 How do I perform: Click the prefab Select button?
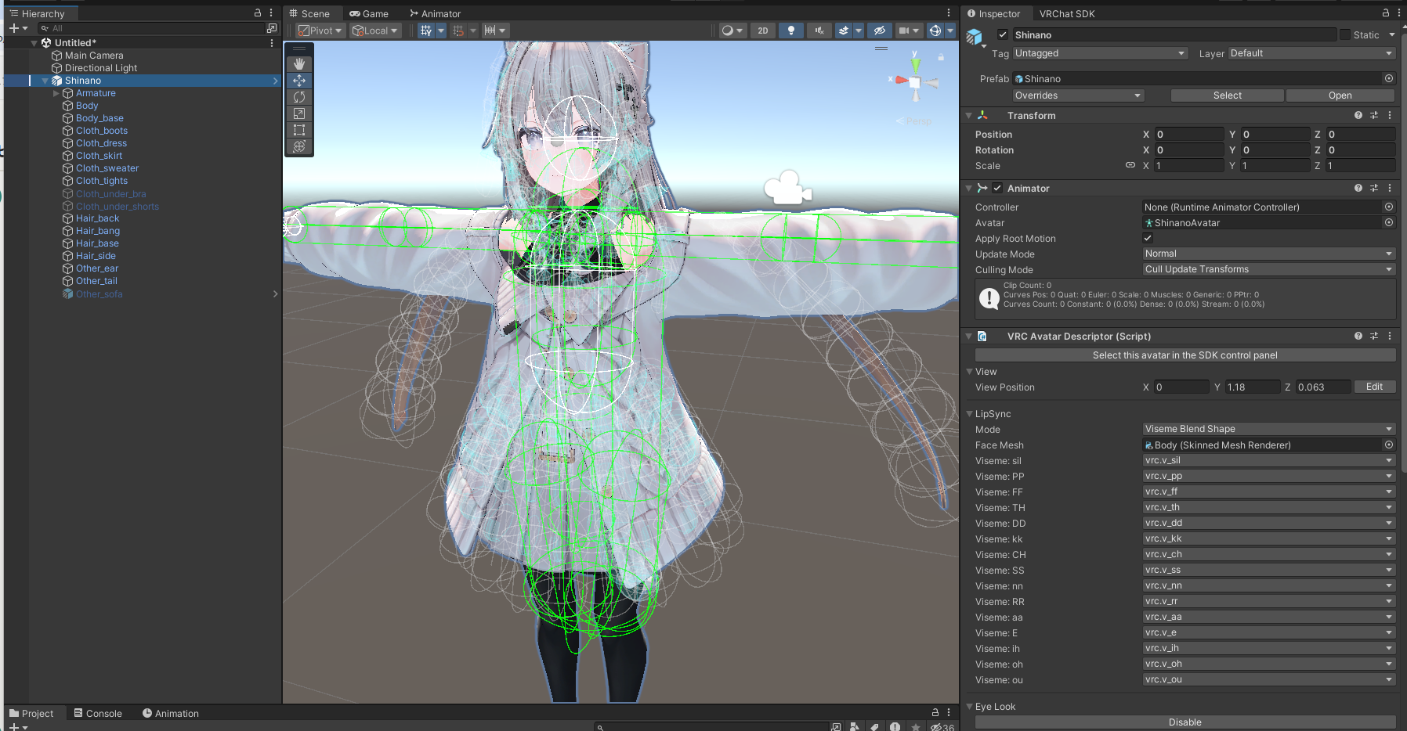(x=1227, y=95)
